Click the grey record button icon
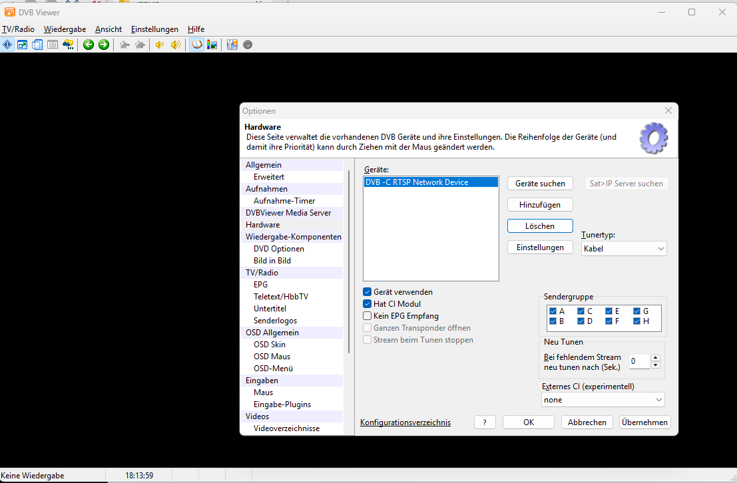This screenshot has width=737, height=483. click(x=248, y=45)
